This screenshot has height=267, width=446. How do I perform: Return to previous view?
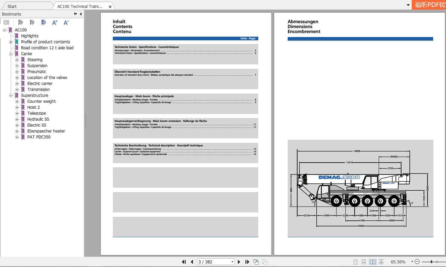tap(256, 262)
